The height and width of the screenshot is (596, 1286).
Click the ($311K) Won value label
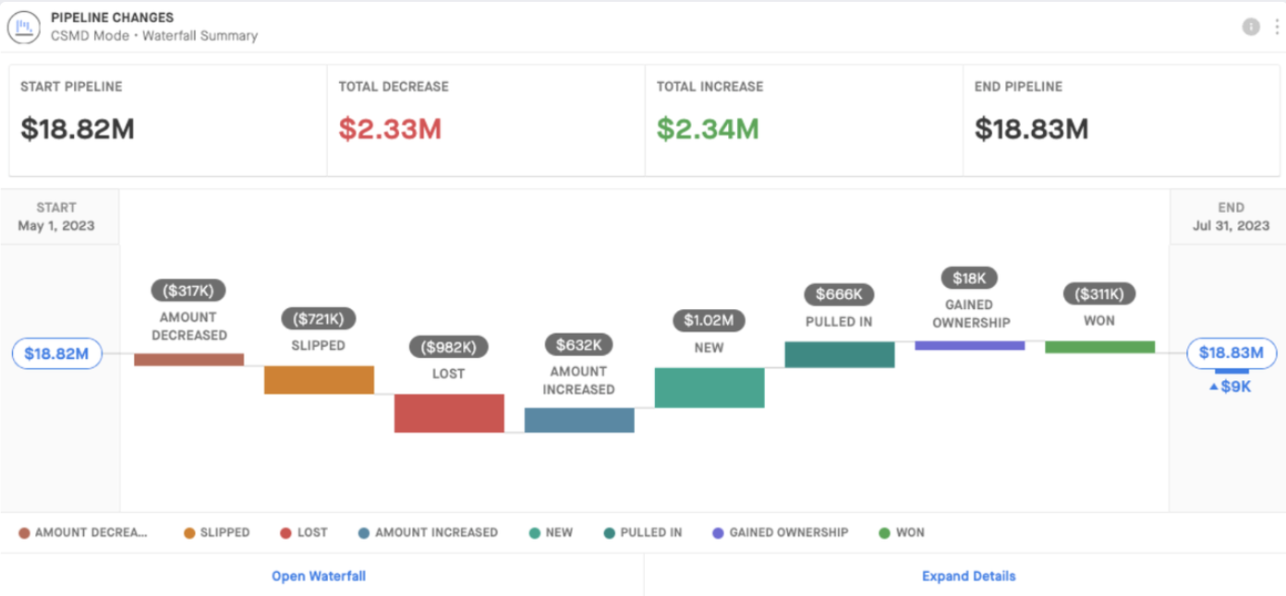pos(1099,294)
